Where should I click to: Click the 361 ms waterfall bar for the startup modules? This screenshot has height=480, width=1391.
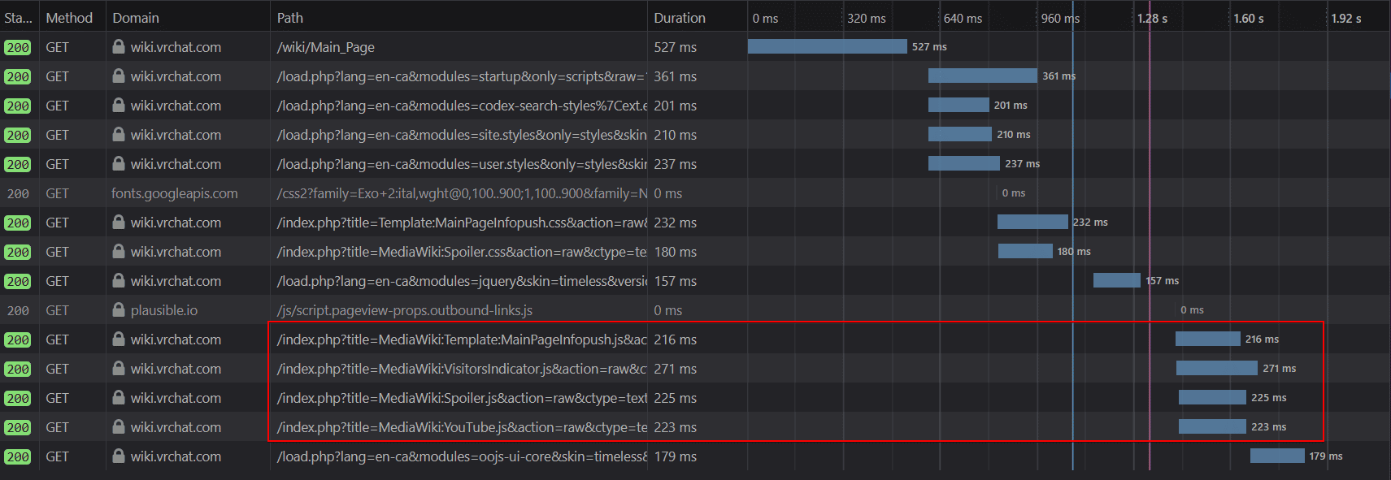click(x=982, y=76)
